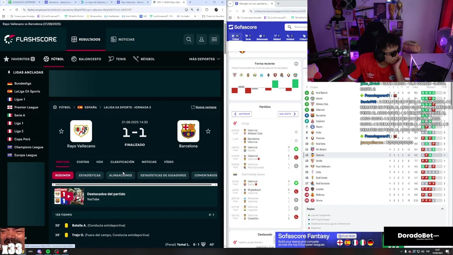Select Fútbol sport in Flashscore bar

pyautogui.click(x=54, y=59)
